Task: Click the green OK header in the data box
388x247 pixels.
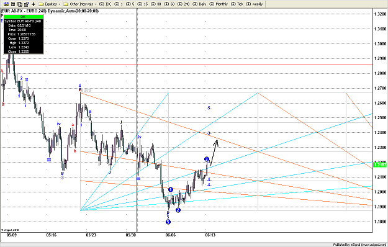Action: [23, 17]
